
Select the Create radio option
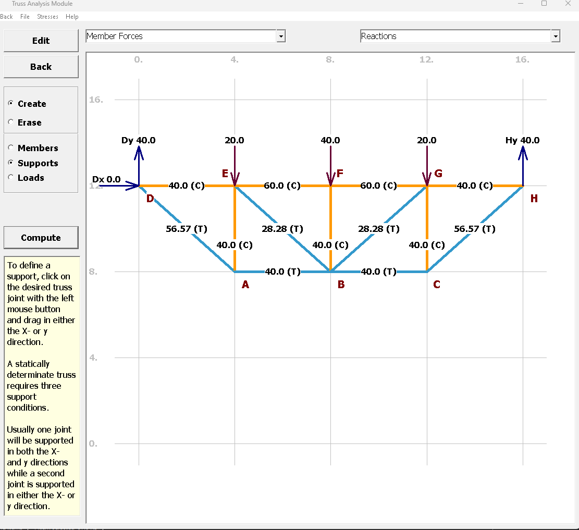click(x=27, y=104)
